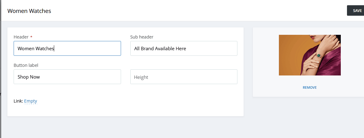Click the Button label caption
Viewport: 364px width, 138px height.
pyautogui.click(x=26, y=65)
